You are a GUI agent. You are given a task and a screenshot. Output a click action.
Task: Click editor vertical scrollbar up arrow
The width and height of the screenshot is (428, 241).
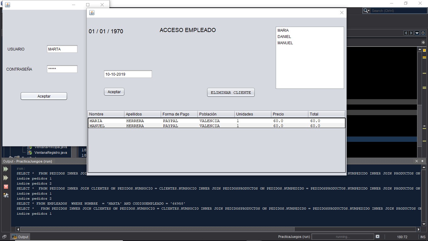(x=420, y=49)
